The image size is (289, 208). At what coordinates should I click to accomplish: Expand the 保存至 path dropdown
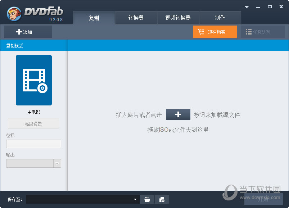135,199
